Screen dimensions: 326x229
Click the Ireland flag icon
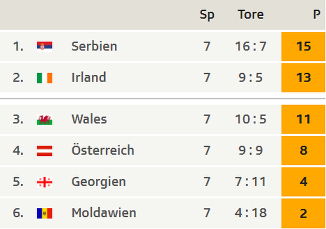pos(44,78)
